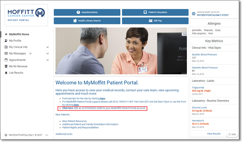243x143 pixels.
Task: Click 'here' link for support form
Action: pos(76,105)
